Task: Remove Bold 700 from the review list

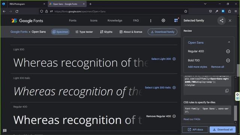Action: click(228, 60)
